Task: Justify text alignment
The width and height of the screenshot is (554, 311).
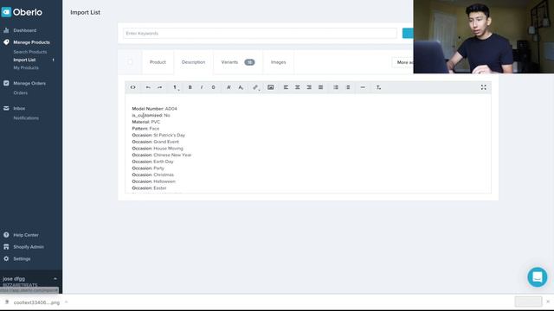Action: [x=321, y=87]
